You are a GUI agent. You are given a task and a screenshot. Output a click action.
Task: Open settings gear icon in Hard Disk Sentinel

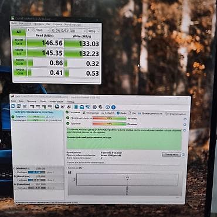pos(94,107)
